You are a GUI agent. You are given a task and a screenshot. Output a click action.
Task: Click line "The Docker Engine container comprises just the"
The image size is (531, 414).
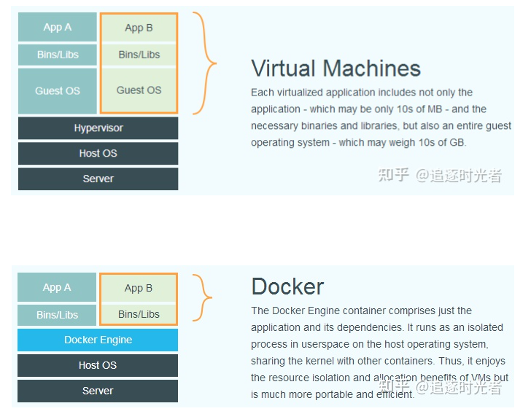[361, 310]
